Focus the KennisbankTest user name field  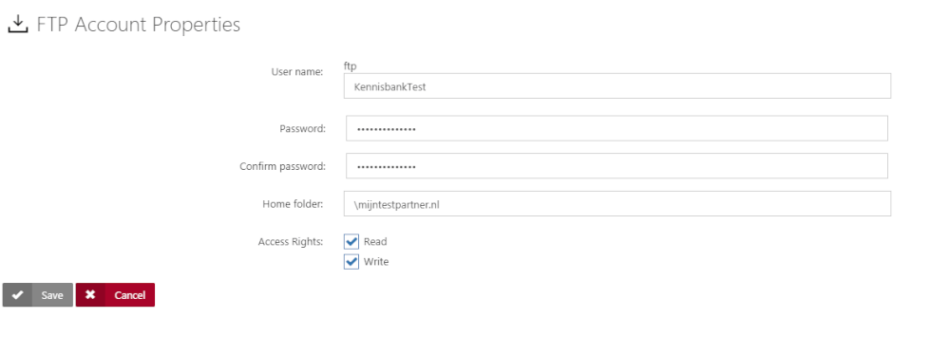click(x=617, y=86)
